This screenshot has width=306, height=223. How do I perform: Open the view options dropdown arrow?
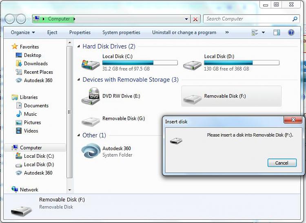coord(263,32)
